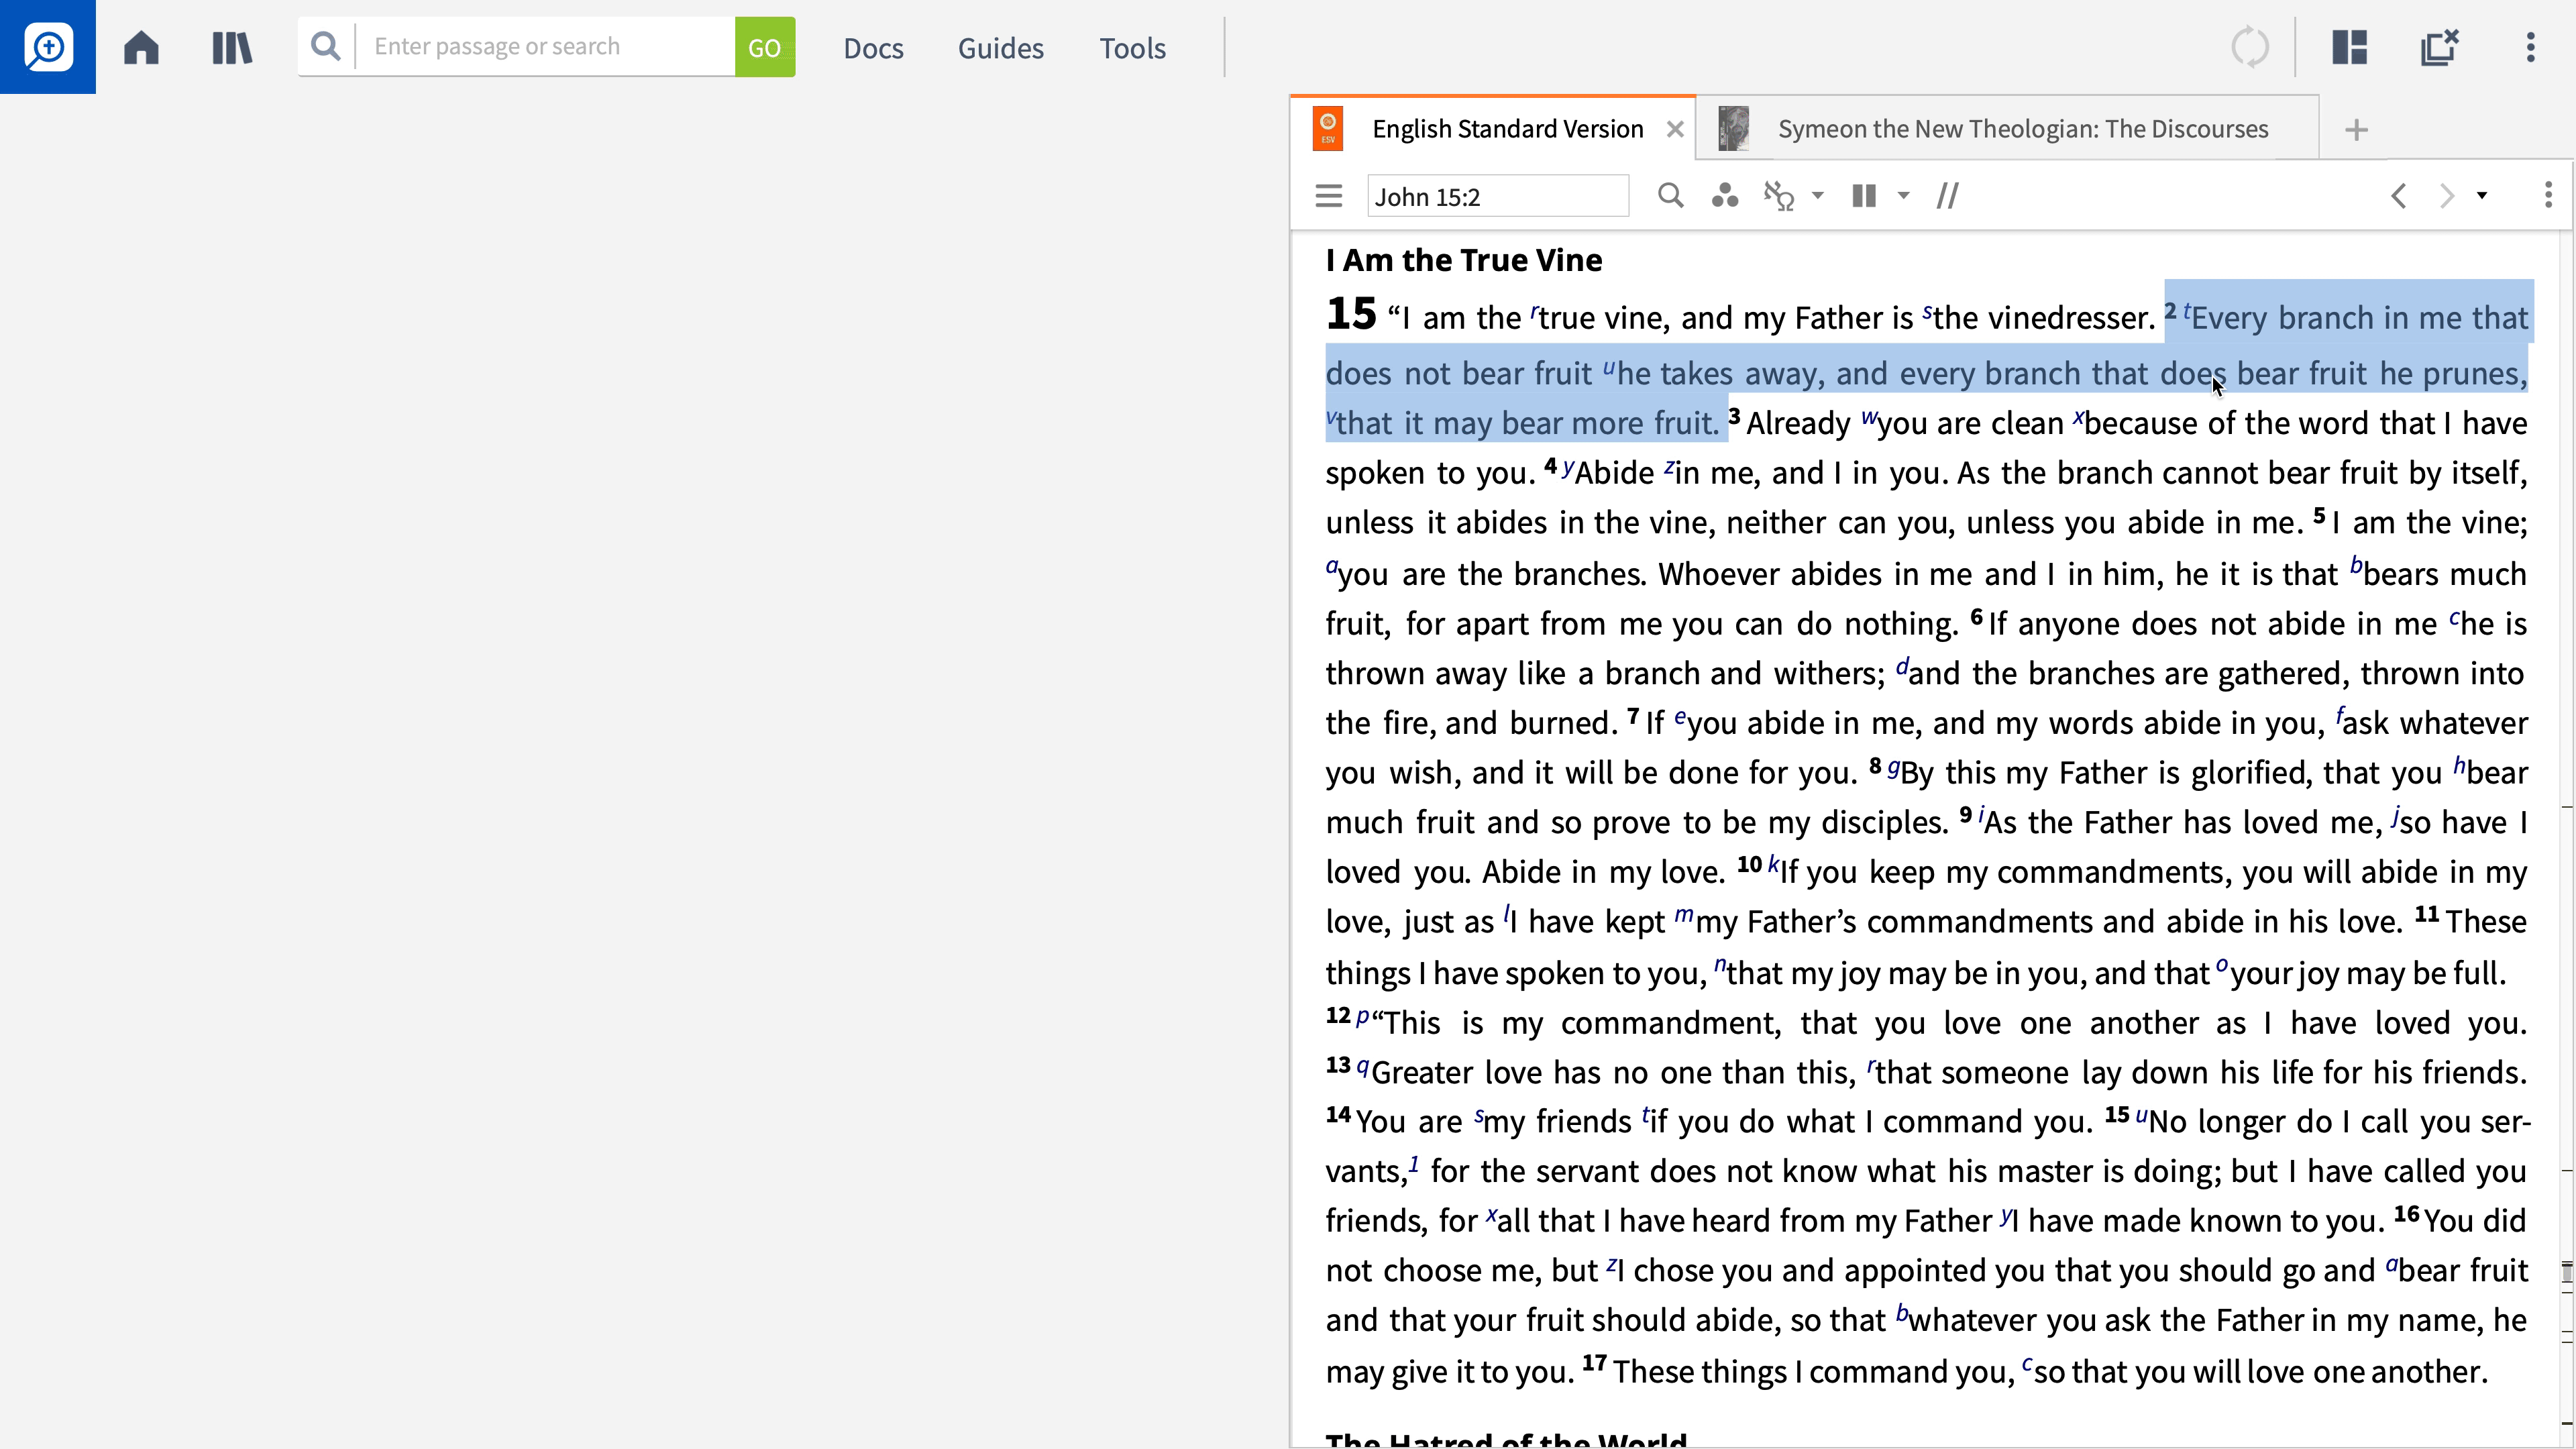Expand the link set dropdown arrow
2576x1449 pixels.
coord(1818,196)
